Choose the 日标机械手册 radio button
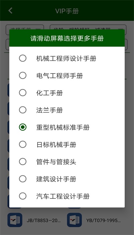 [23, 144]
